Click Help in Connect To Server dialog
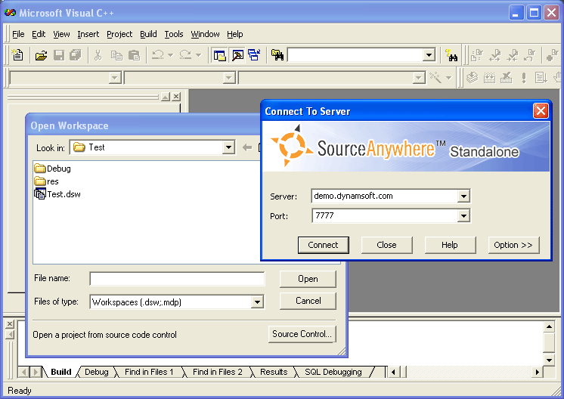The height and width of the screenshot is (399, 564). [x=450, y=245]
